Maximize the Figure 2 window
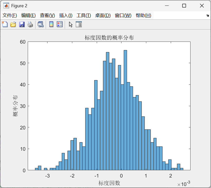 [184, 6]
